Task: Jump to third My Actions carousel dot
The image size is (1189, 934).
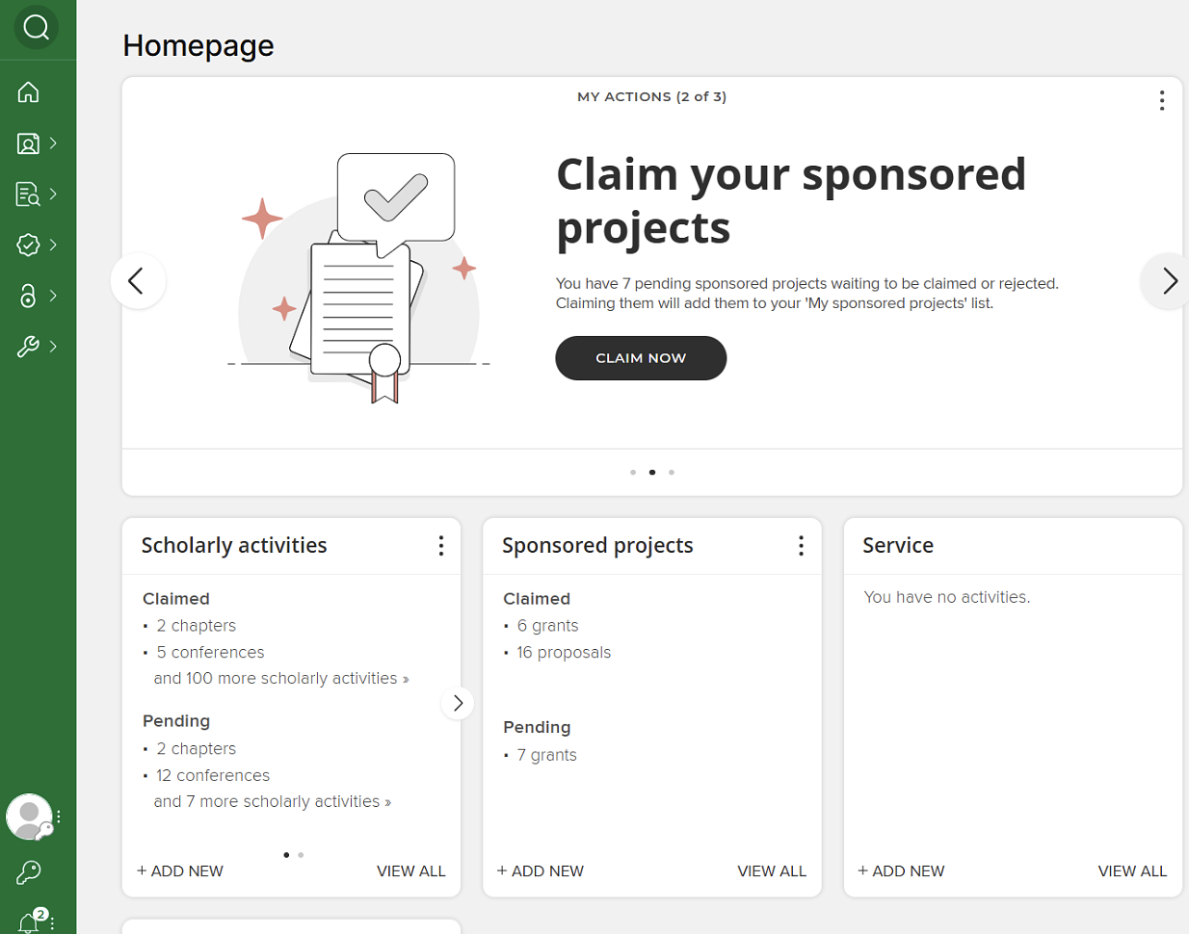Action: point(672,473)
